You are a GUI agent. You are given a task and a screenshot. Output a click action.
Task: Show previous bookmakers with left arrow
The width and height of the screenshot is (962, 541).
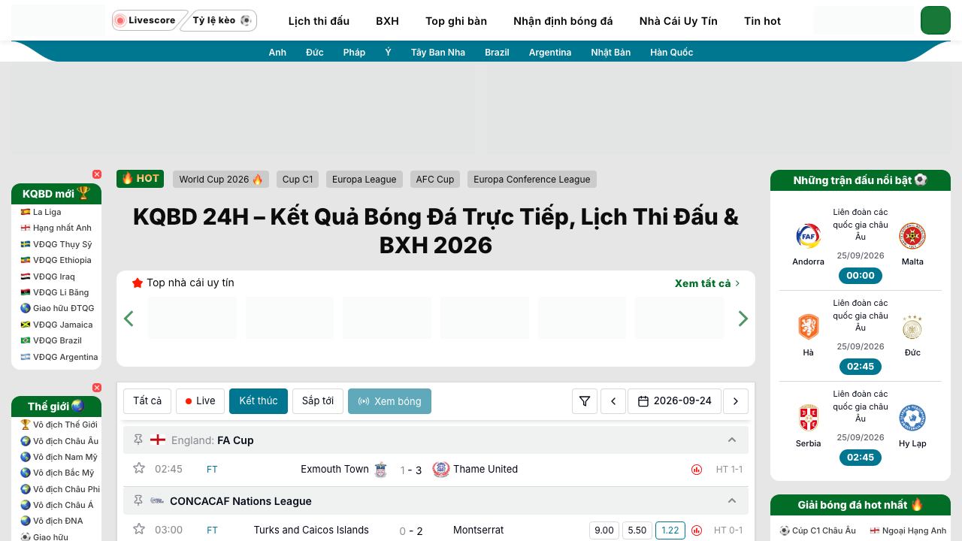(129, 318)
